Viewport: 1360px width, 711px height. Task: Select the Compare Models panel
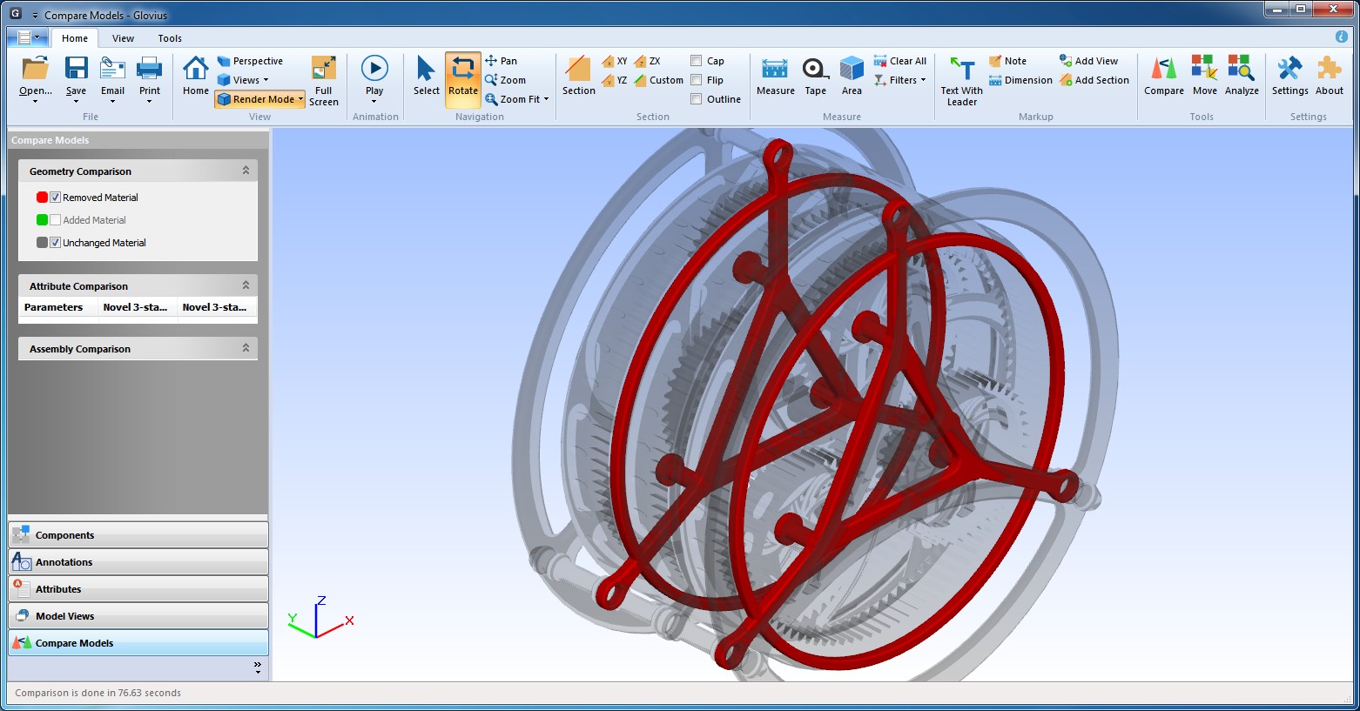pos(138,642)
